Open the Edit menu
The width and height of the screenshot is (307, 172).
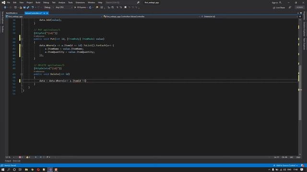[15, 2]
